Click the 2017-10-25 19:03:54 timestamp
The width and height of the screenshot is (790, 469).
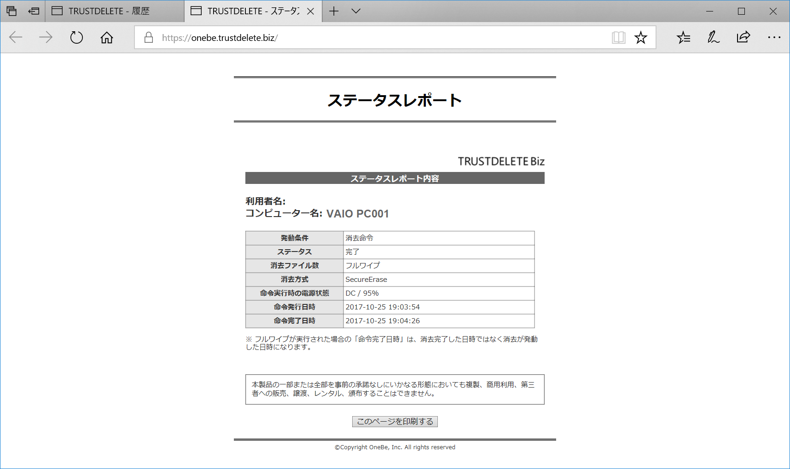pos(439,307)
